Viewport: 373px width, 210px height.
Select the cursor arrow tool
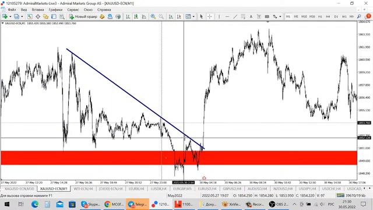202,16
